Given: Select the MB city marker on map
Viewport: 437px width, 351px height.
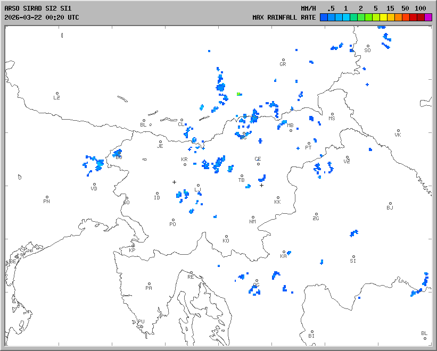Looking at the screenshot, I should 291,130.
